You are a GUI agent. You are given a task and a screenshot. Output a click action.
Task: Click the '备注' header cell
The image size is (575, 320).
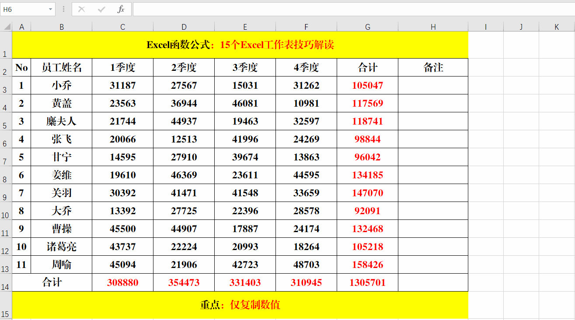433,68
